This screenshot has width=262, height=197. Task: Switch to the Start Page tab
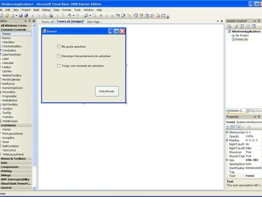[93, 22]
